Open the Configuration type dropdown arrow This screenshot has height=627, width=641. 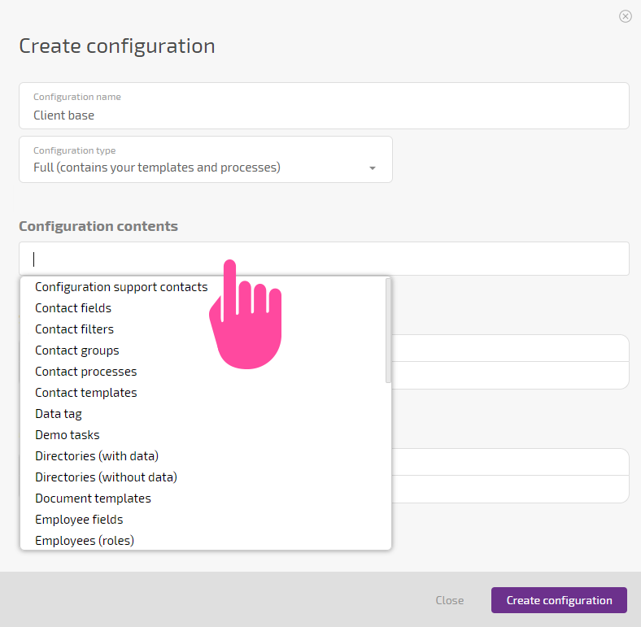[x=372, y=168]
